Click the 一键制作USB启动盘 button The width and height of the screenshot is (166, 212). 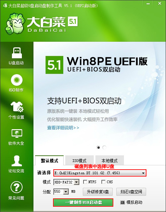(x=83, y=202)
